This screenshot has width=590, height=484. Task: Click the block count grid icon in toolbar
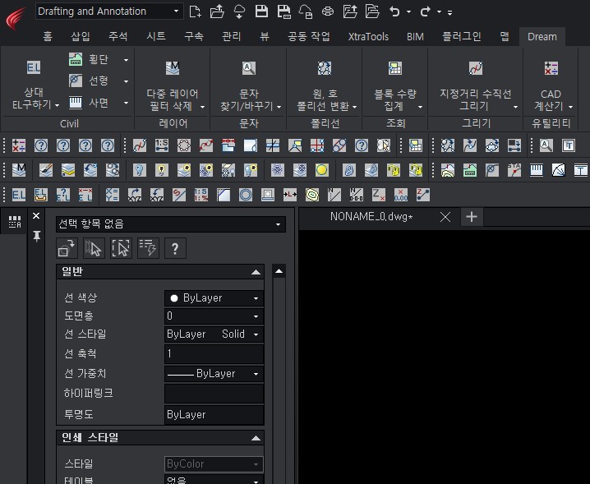pos(416,145)
